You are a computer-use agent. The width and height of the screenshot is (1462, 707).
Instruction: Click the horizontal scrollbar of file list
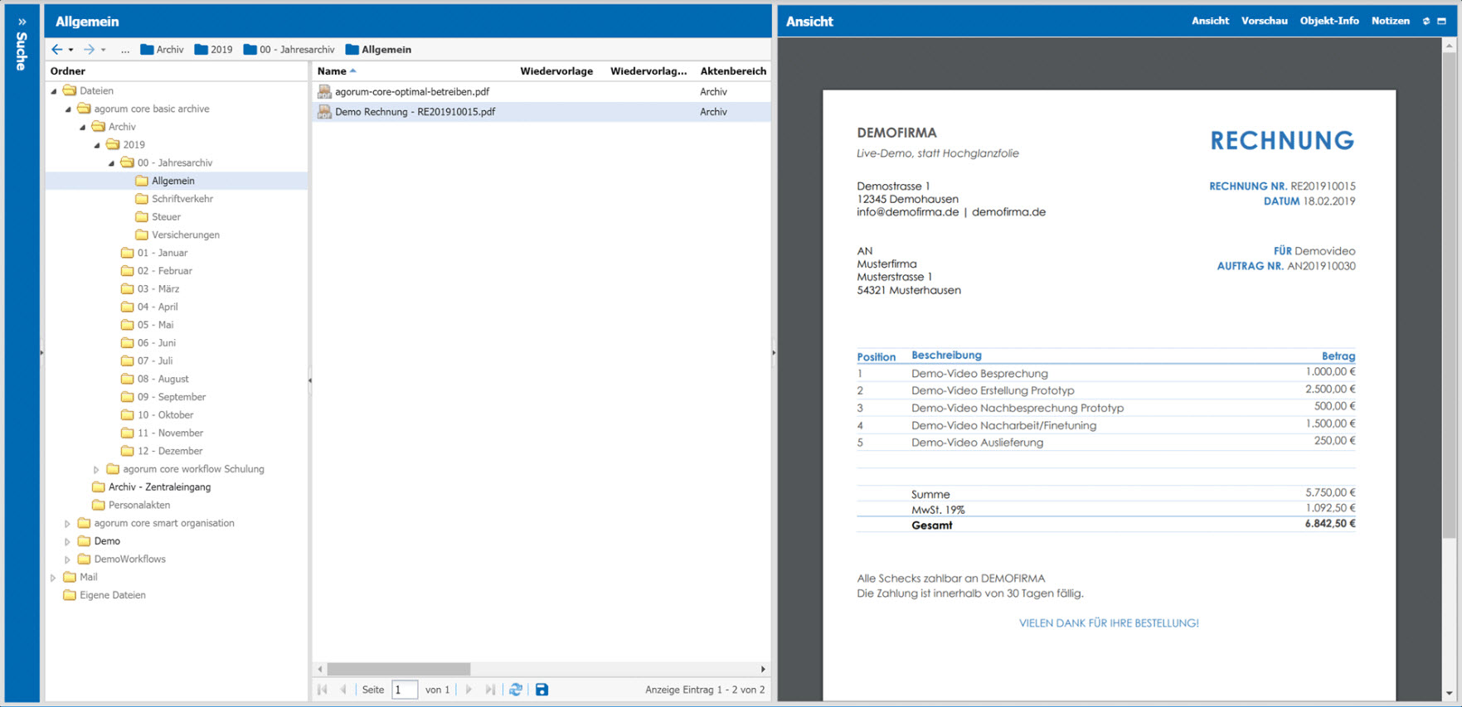(x=398, y=669)
